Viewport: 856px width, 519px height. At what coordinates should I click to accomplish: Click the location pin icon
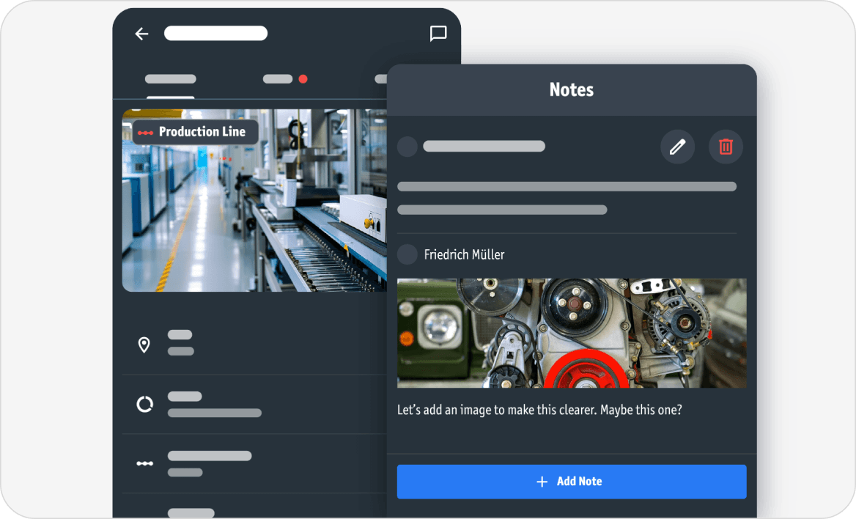pos(144,345)
